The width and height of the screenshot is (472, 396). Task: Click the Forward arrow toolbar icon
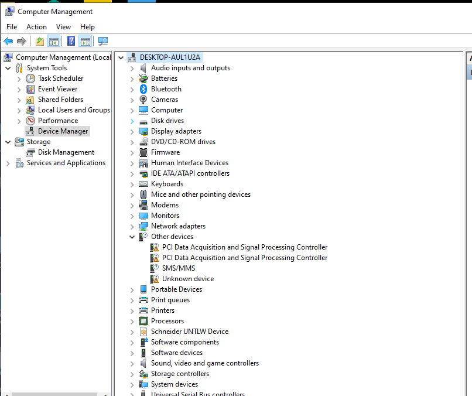(x=21, y=41)
